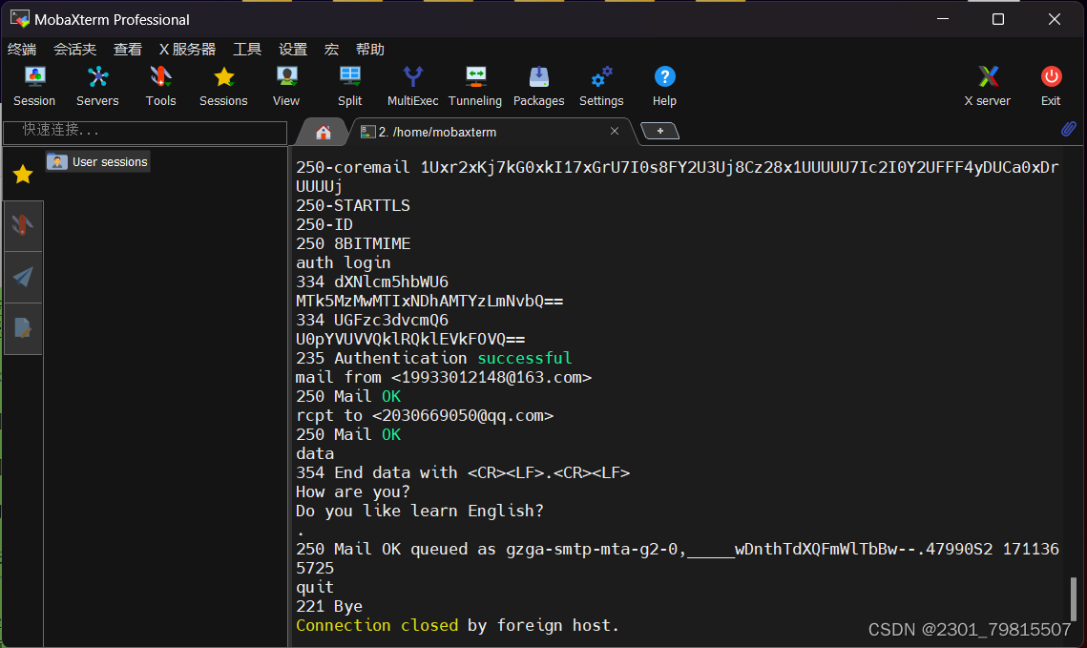Viewport: 1087px width, 648px height.
Task: Select the yellow star sidebar tab
Action: (x=23, y=174)
